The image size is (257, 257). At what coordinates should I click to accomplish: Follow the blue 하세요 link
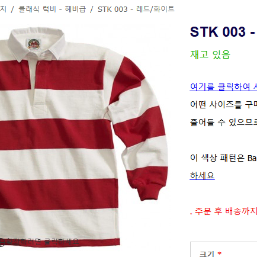pyautogui.click(x=202, y=175)
